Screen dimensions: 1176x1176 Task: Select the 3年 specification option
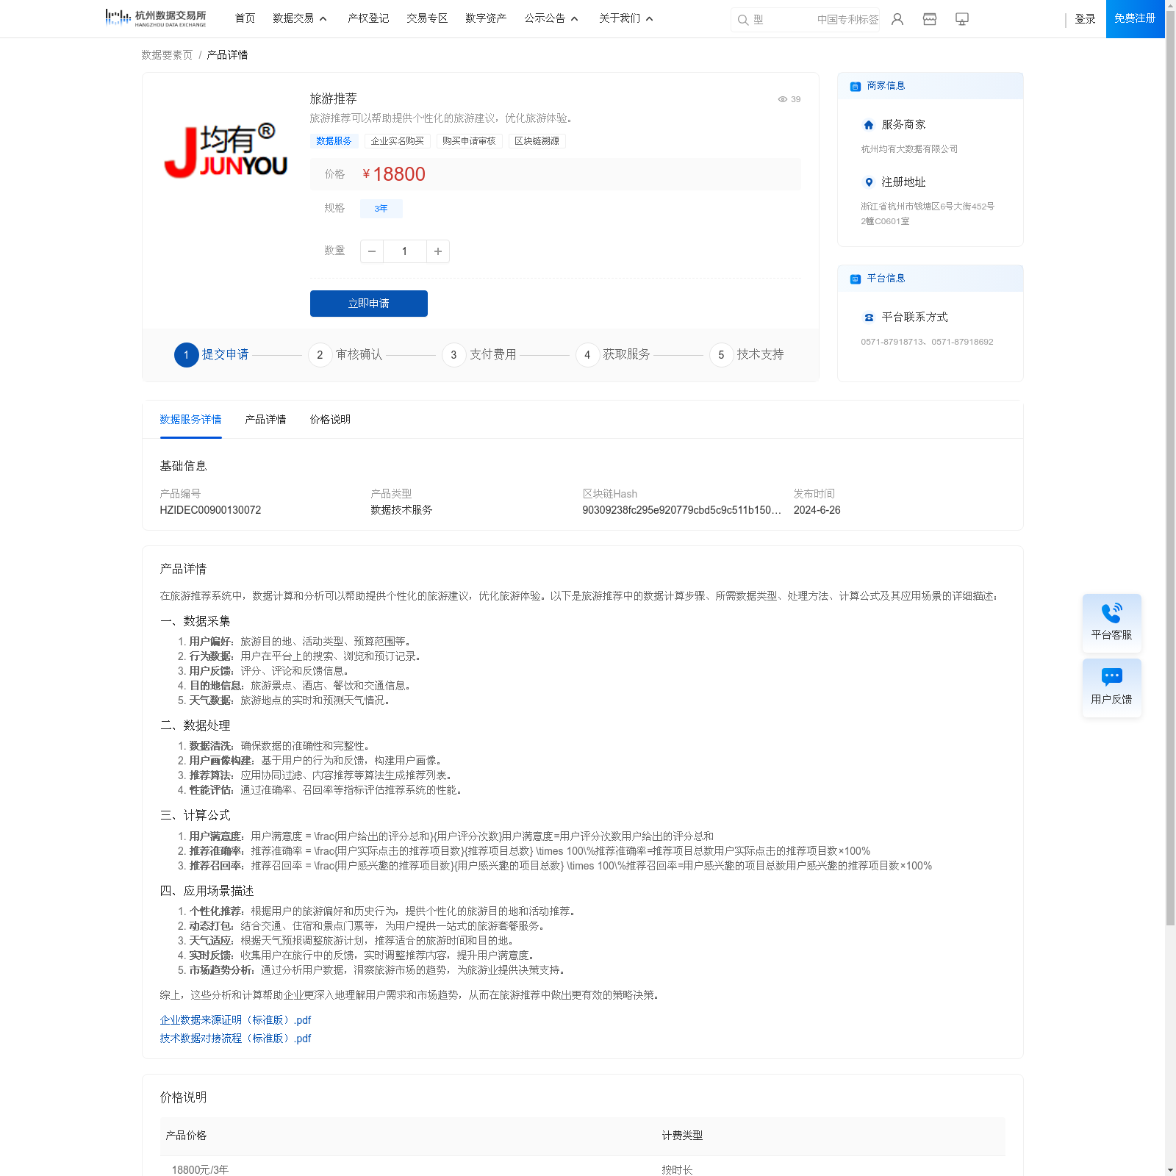point(381,209)
